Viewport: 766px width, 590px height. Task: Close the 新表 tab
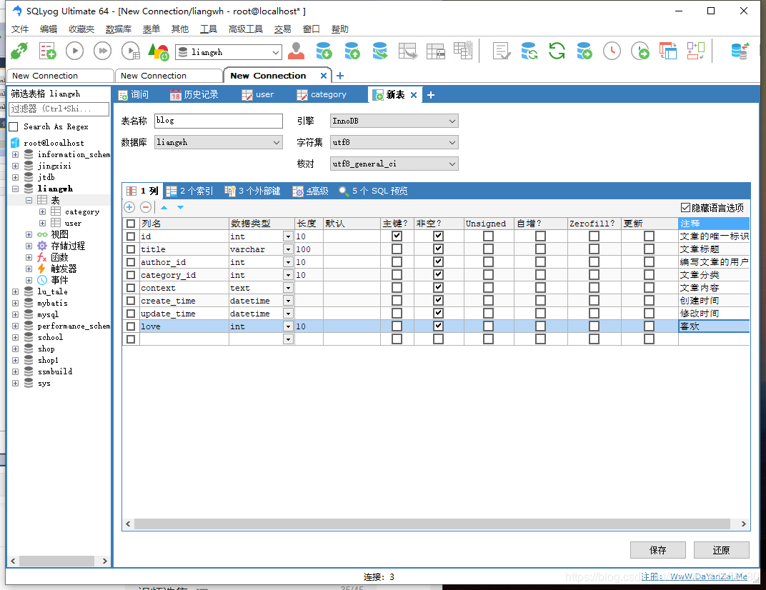(413, 95)
